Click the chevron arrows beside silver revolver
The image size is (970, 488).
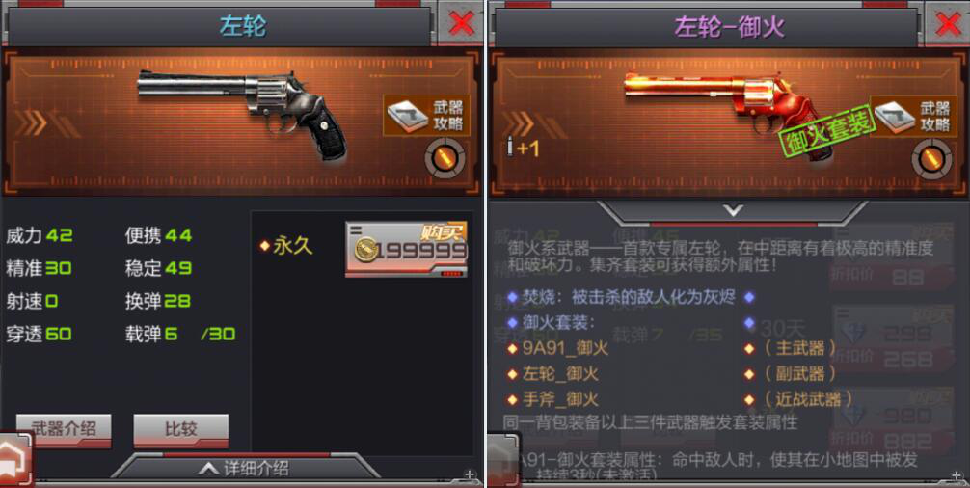(31, 123)
